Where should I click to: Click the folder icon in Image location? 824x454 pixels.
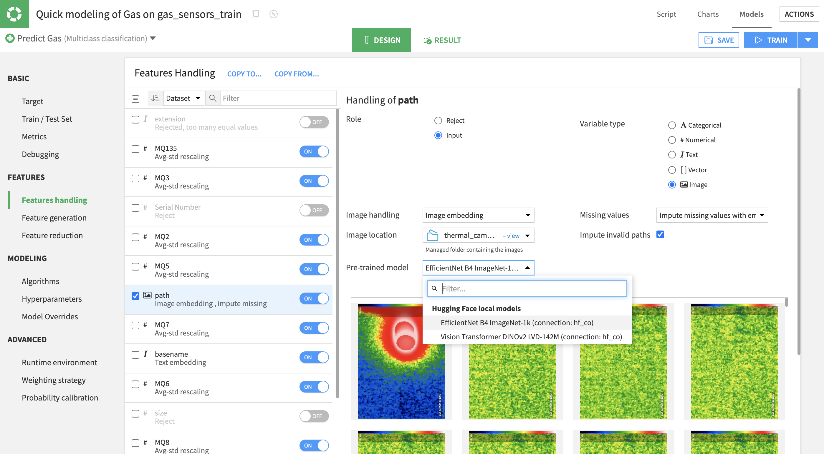tap(433, 236)
